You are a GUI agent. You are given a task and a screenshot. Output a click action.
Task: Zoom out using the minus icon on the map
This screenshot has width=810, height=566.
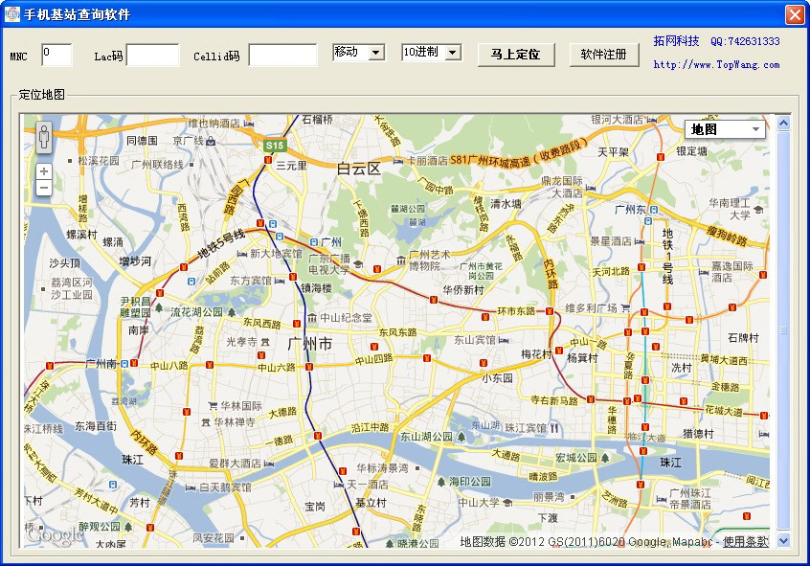click(x=43, y=188)
